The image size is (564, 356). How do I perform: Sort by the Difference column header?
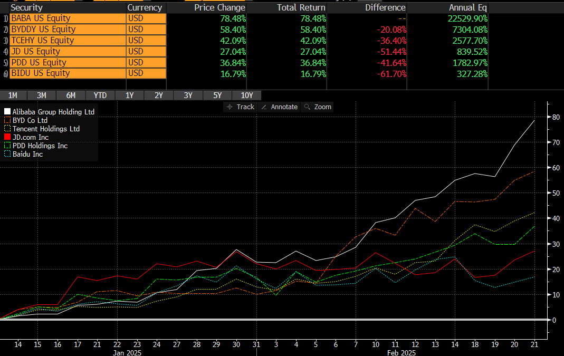coord(385,7)
